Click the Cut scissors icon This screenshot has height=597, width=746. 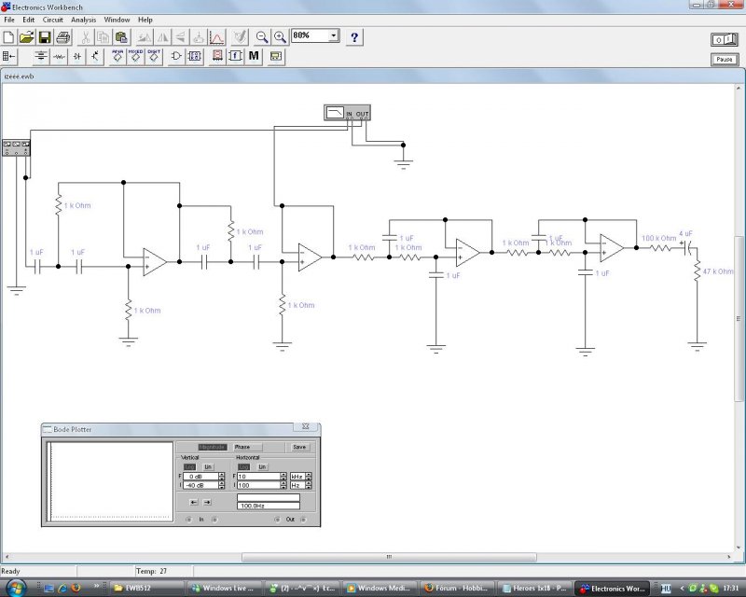click(x=86, y=36)
